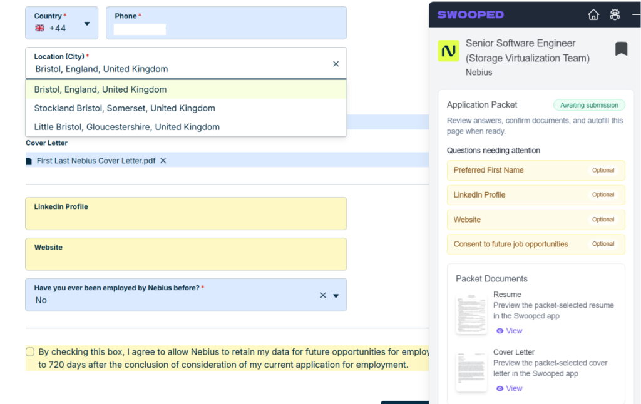Viewport: 641px width, 404px height.
Task: Click the Nebius company logo
Action: [448, 51]
